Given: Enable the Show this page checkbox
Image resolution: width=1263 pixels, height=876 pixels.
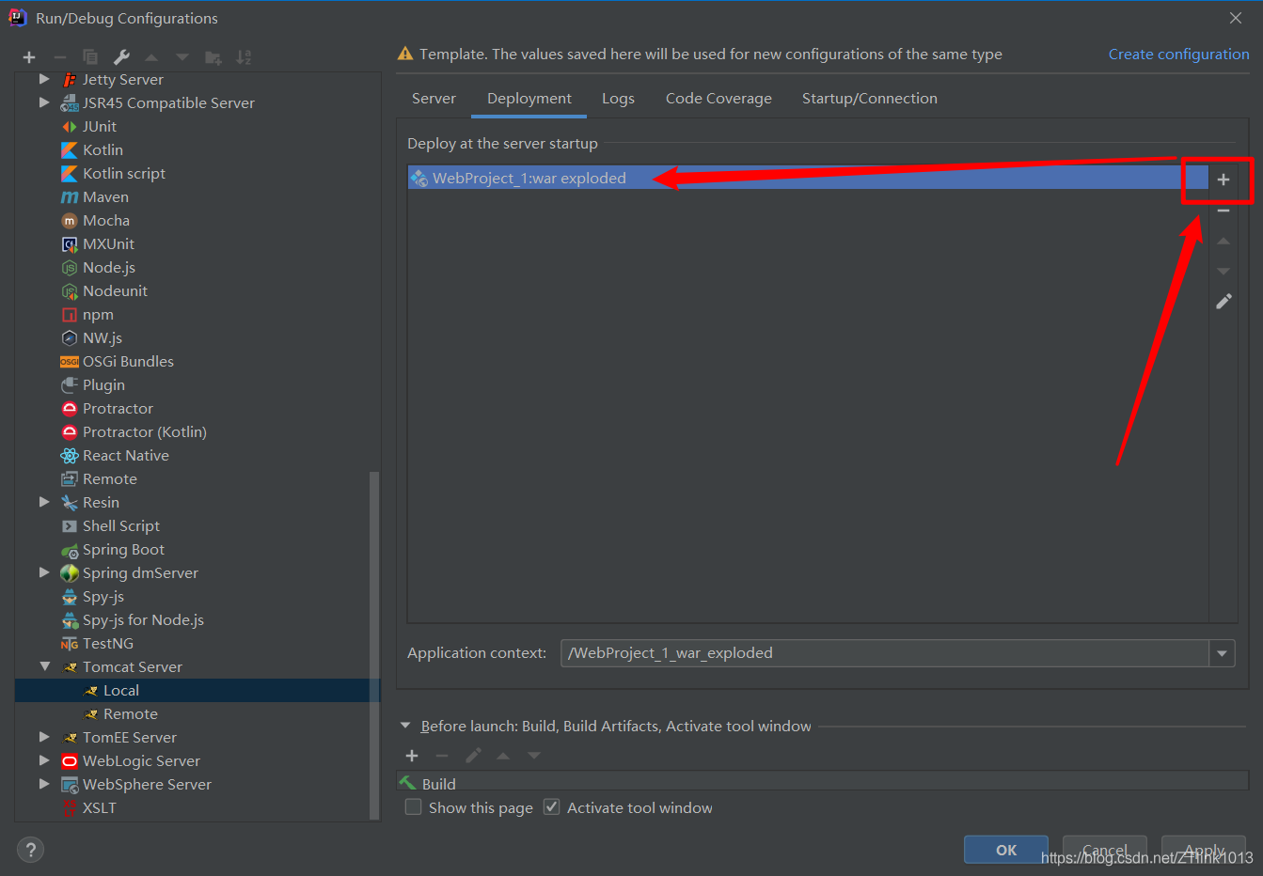Looking at the screenshot, I should point(413,807).
